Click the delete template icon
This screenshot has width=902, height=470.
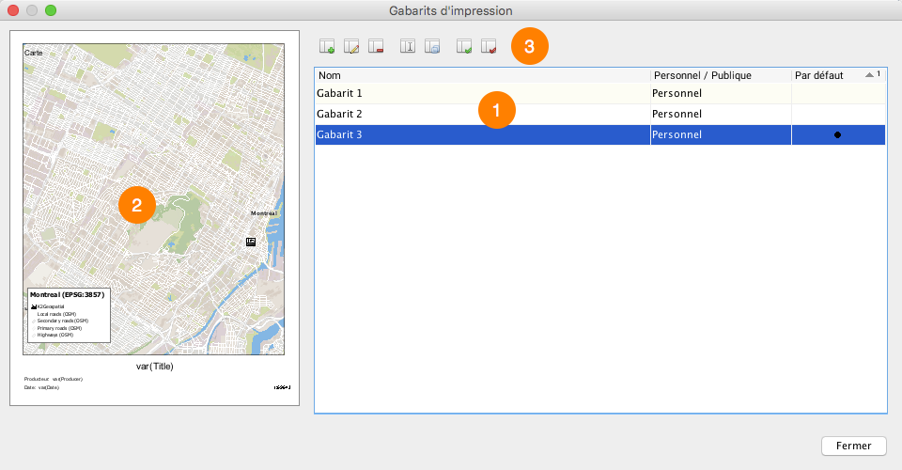(376, 46)
